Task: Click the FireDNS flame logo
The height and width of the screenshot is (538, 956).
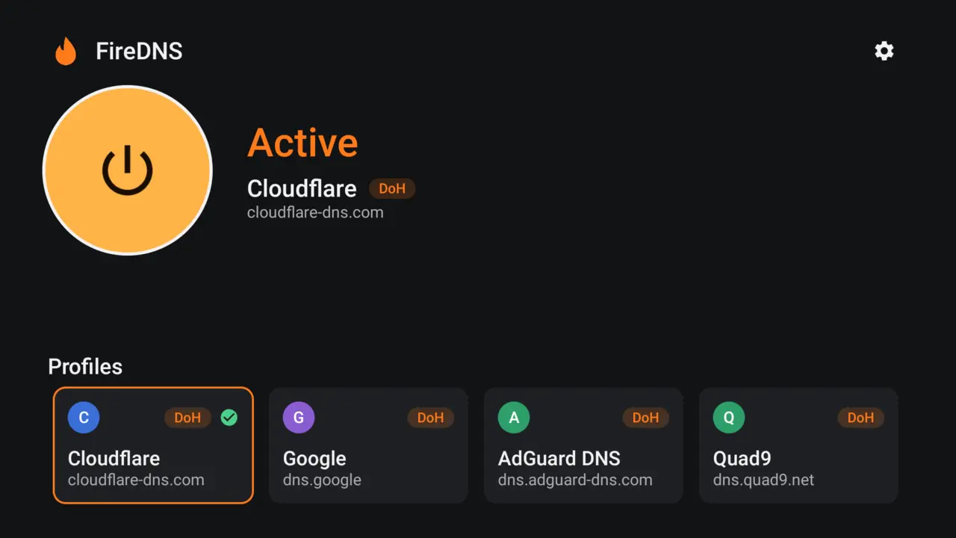Action: click(66, 51)
